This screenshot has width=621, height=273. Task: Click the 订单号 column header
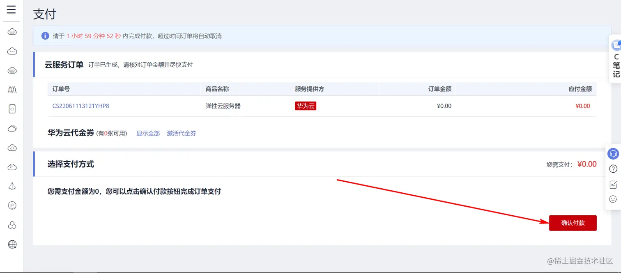(61, 89)
